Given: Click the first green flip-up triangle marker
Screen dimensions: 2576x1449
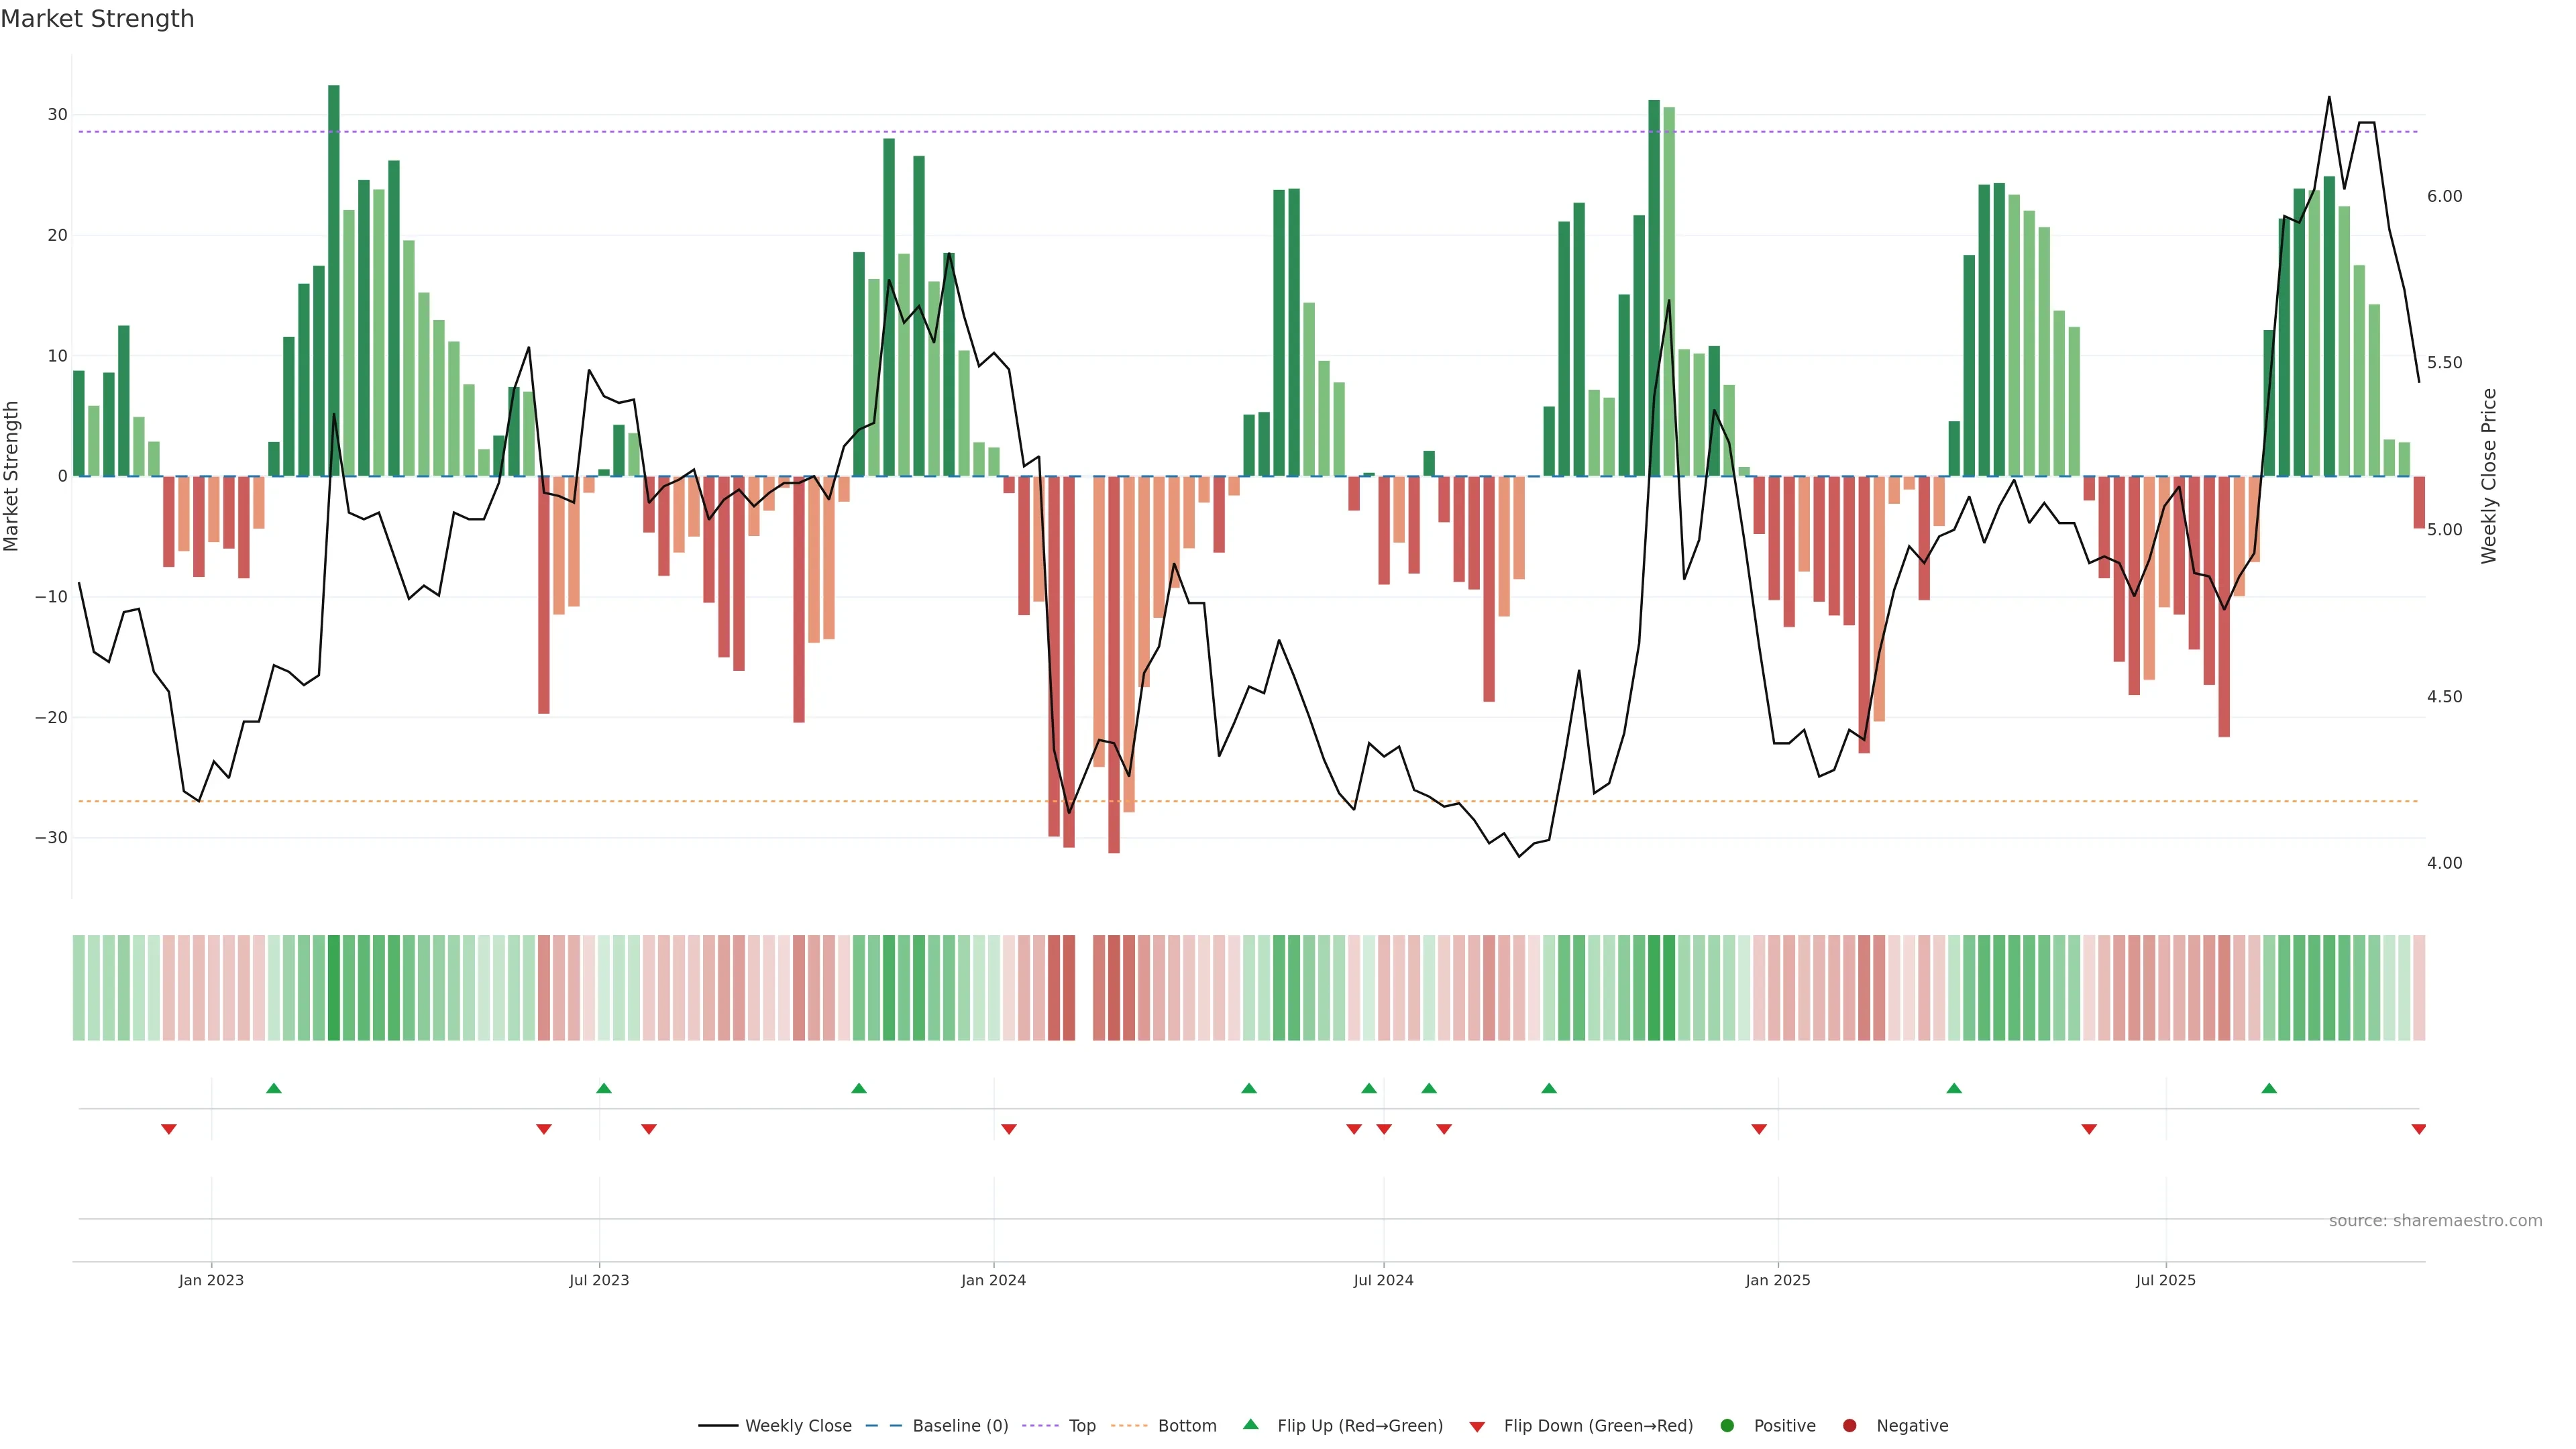Looking at the screenshot, I should click(x=274, y=1088).
